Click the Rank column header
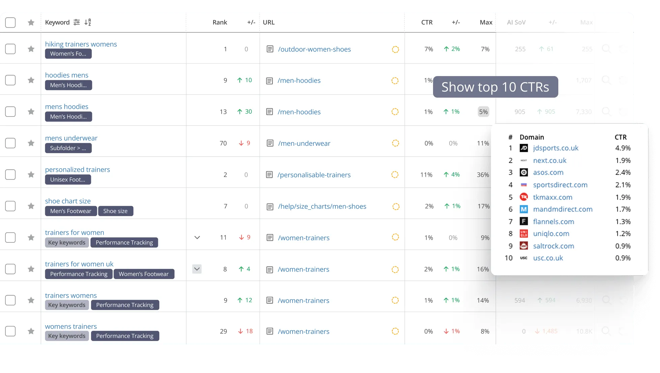 (220, 22)
